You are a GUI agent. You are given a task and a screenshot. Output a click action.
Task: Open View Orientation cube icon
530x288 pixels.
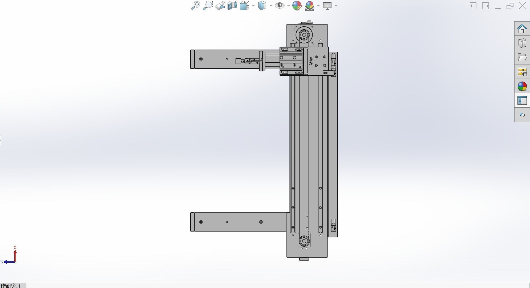point(244,6)
